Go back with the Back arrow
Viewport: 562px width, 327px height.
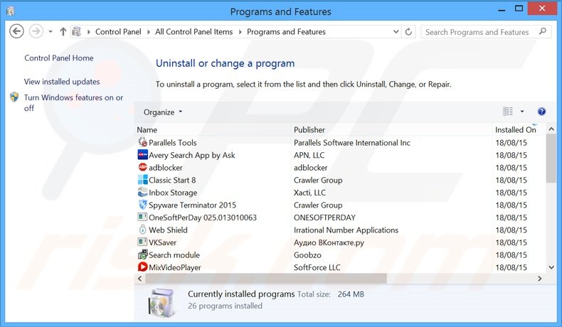16,31
